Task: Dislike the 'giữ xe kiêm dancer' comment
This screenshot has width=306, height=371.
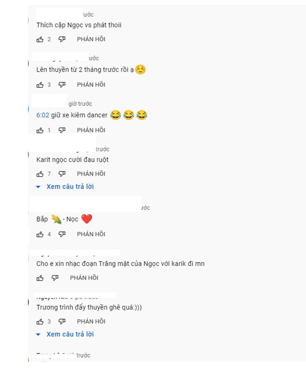Action: [62, 130]
